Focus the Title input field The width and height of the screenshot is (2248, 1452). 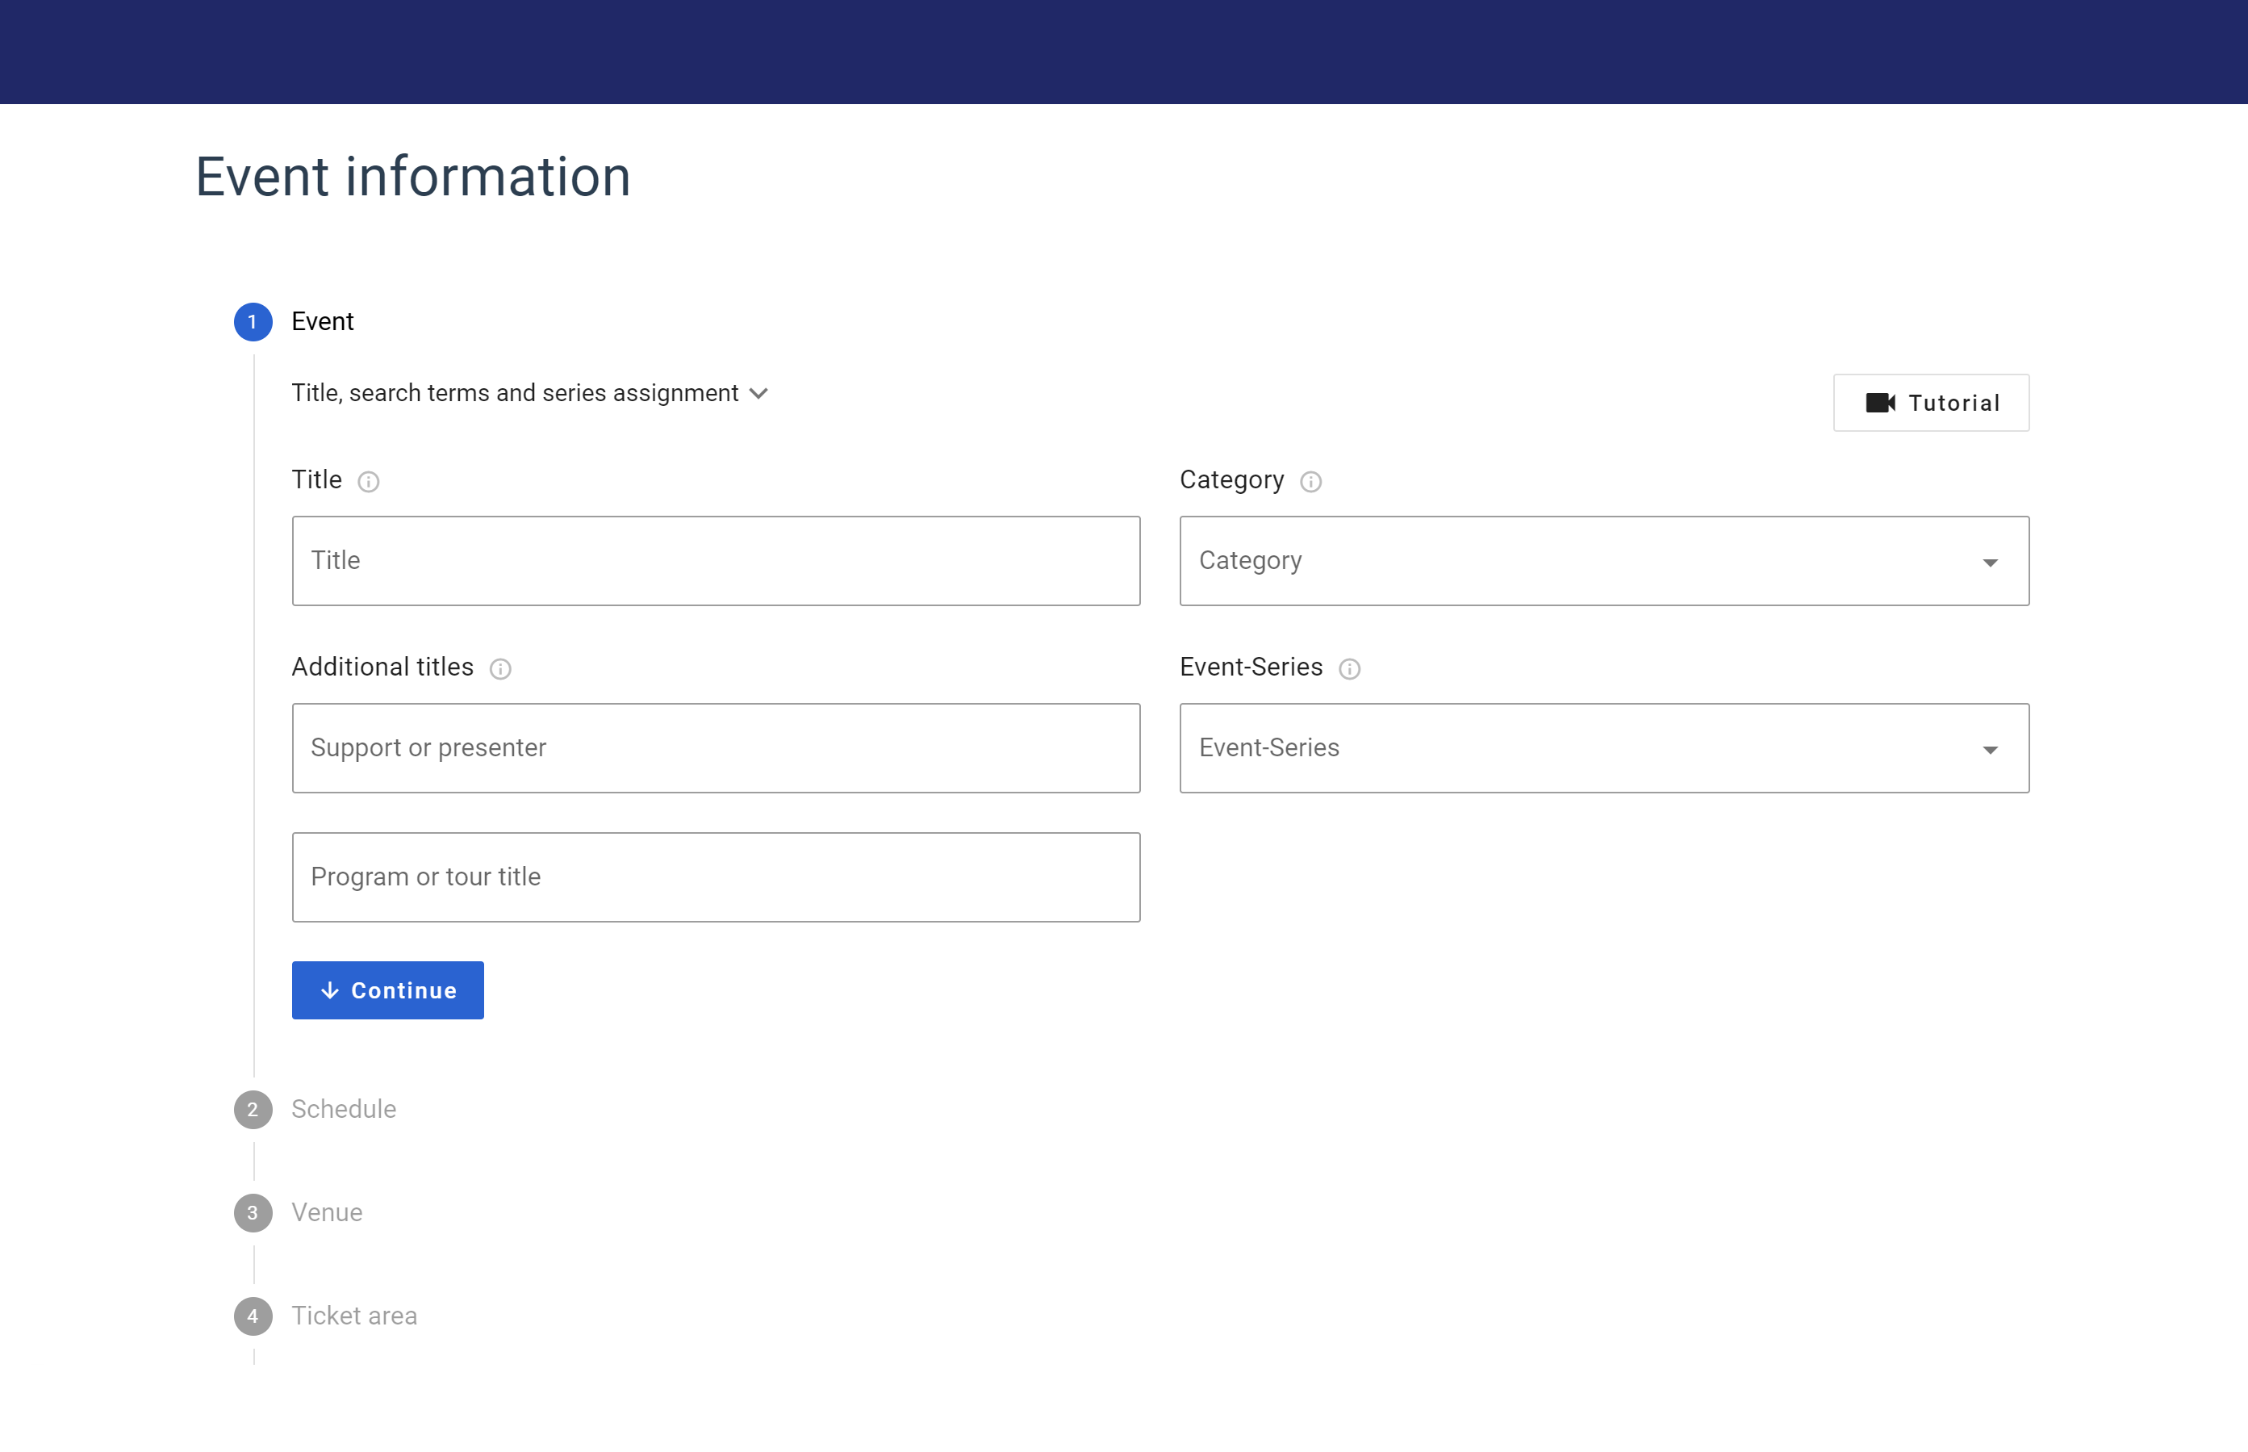716,561
